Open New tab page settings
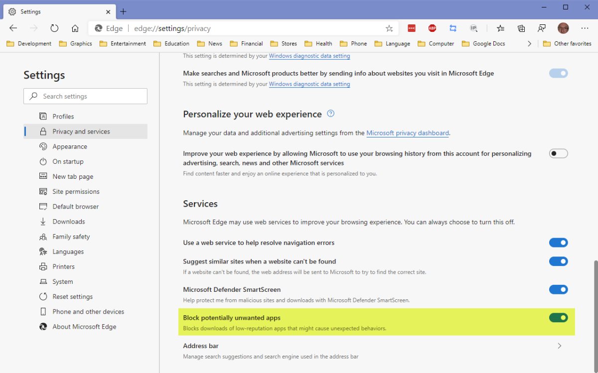 (x=85, y=176)
